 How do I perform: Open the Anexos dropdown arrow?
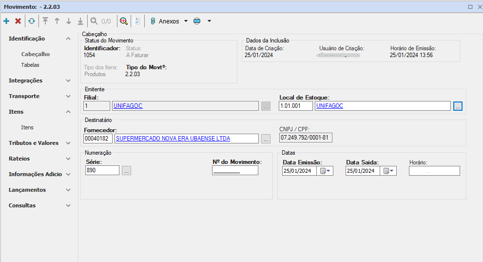(x=186, y=21)
